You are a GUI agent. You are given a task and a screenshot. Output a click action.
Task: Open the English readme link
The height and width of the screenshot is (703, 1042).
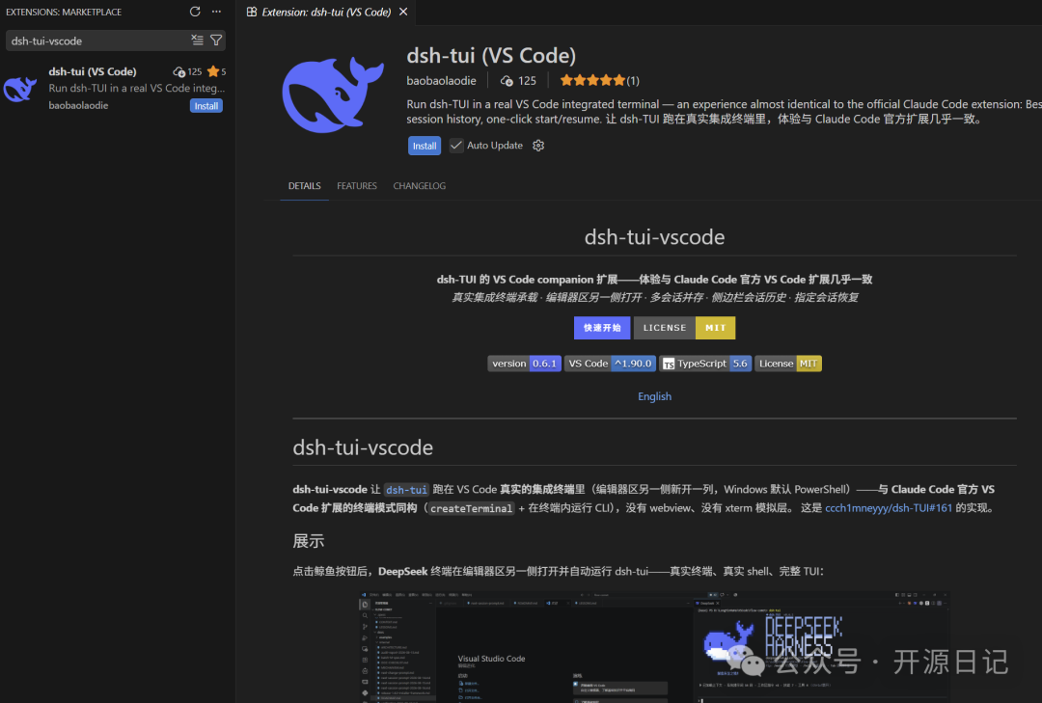point(654,396)
